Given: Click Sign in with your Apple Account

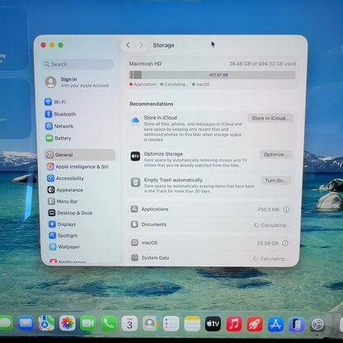Looking at the screenshot, I should point(78,82).
